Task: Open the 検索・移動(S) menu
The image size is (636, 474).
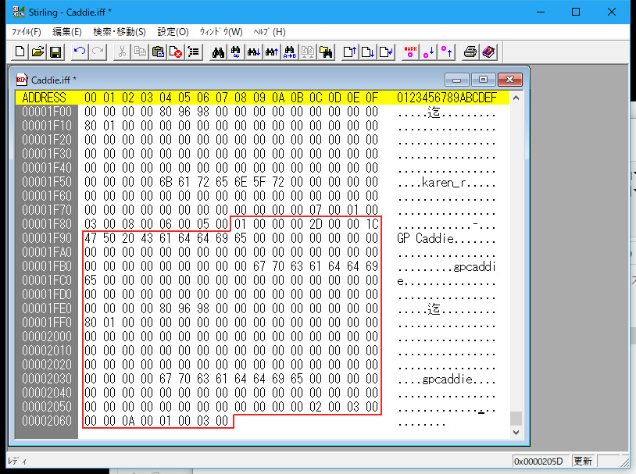Action: coord(120,32)
